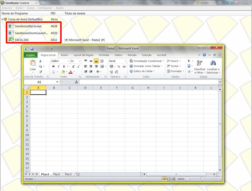Click the Colar paste icon
Image resolution: width=252 pixels, height=191 pixels.
click(x=33, y=63)
